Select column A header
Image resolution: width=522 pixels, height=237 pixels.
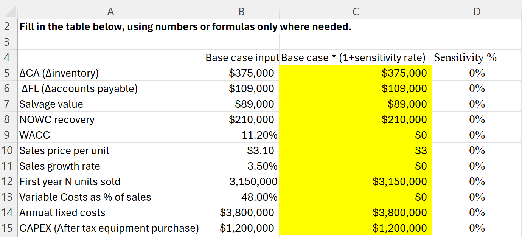[x=110, y=12]
